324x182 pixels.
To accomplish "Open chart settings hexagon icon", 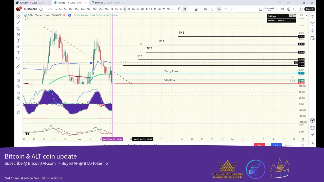I will tap(289, 9).
